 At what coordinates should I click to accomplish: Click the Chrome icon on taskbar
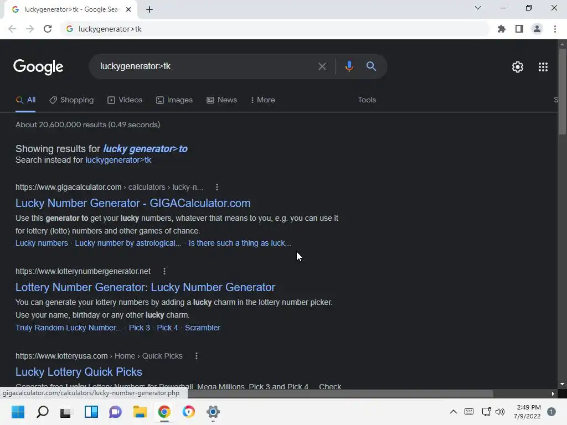164,412
